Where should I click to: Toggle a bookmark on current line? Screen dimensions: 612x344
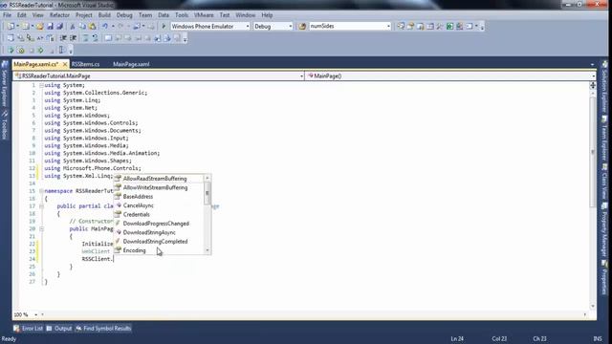108,38
